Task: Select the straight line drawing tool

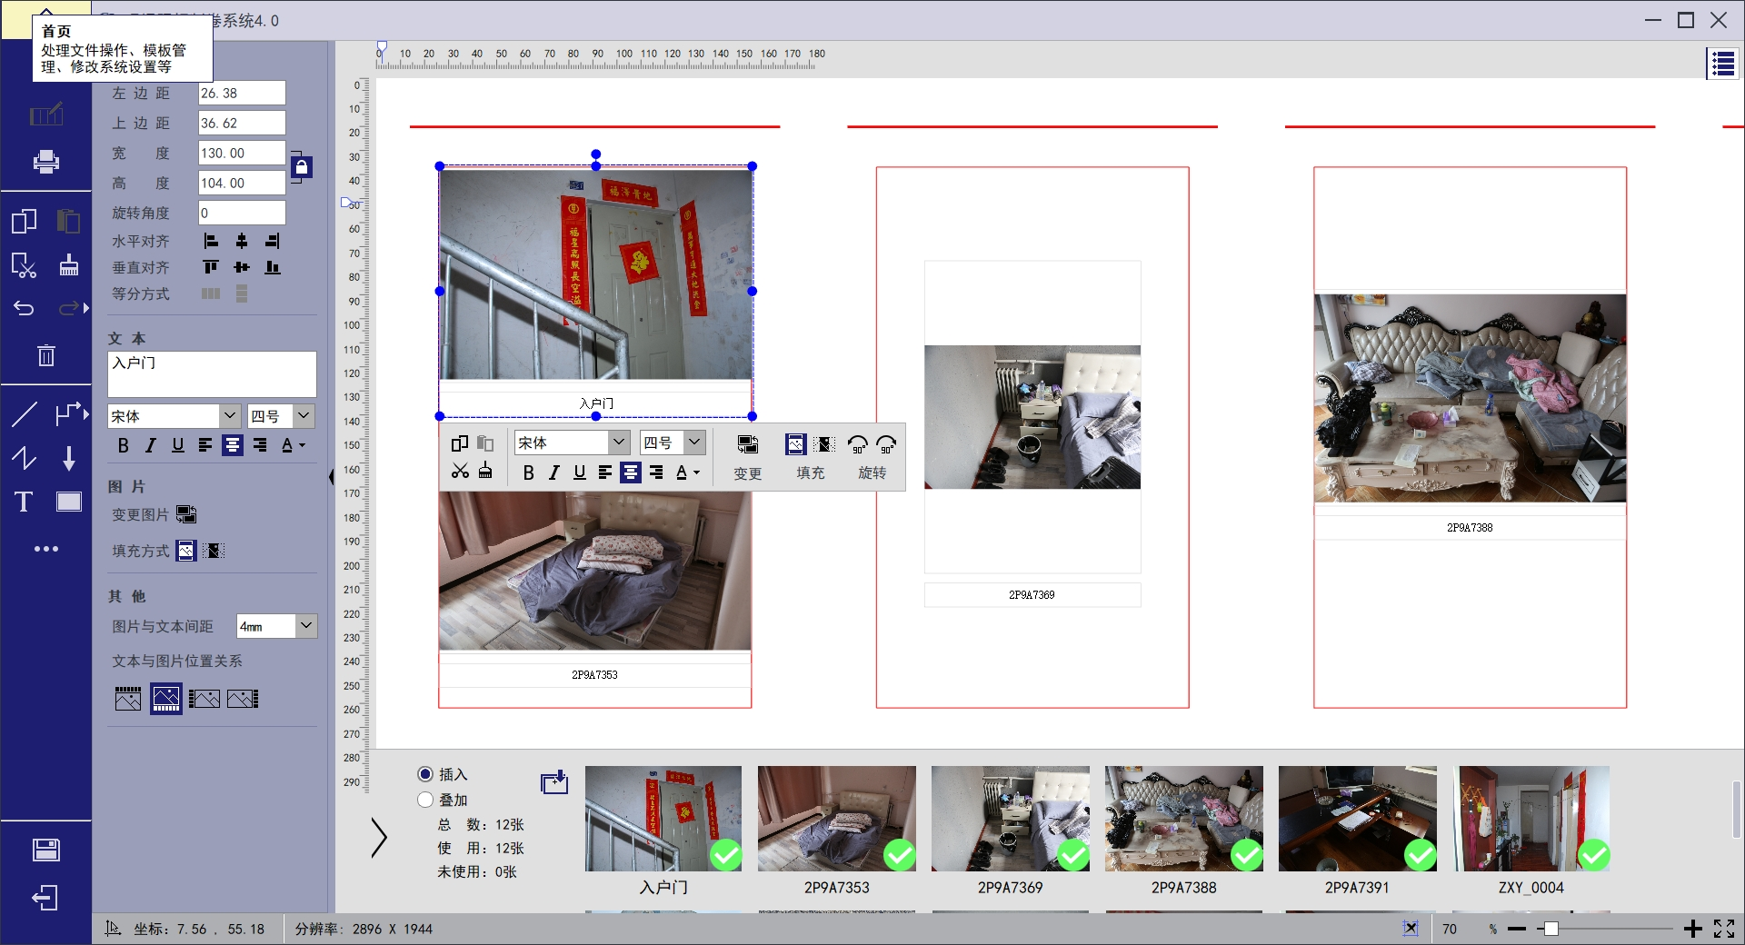Action: point(25,414)
